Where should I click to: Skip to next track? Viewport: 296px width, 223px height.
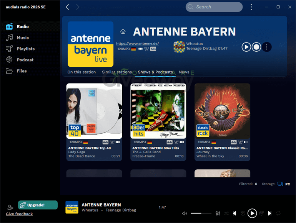(269, 213)
